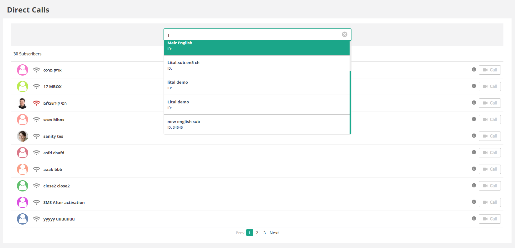Screen dimensions: 515x248
Task: Click the red wifi icon for רמי קירשבלום
Action: [37, 103]
